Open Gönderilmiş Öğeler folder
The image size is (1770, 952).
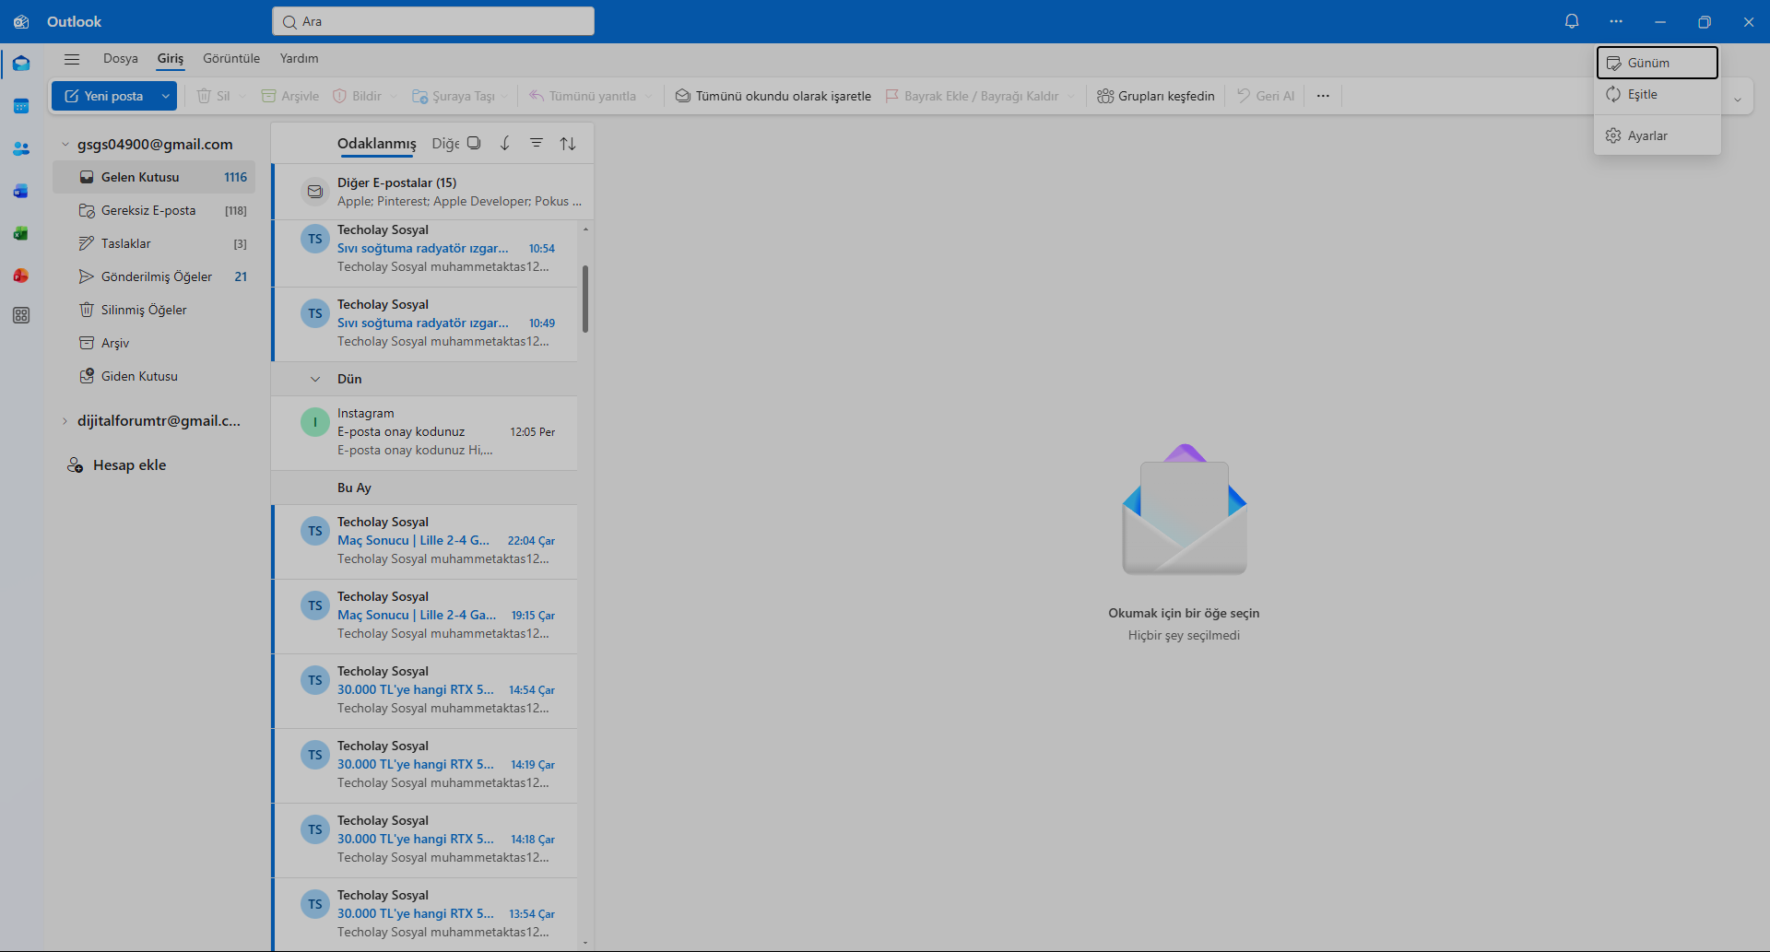click(x=154, y=276)
